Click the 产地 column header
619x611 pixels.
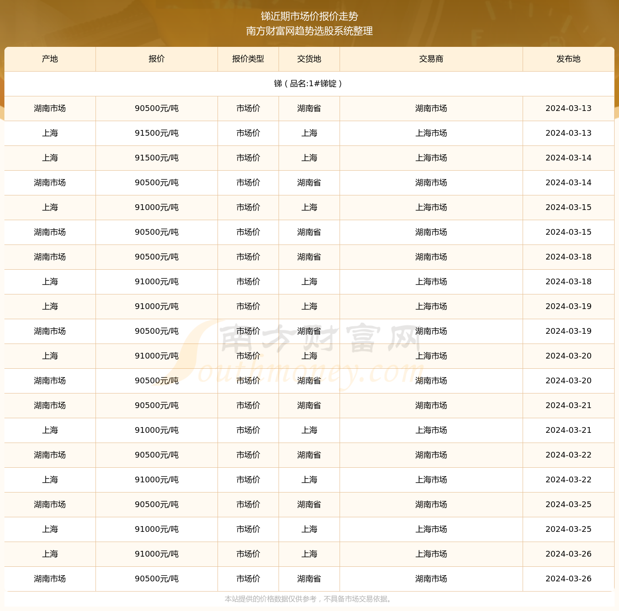click(50, 59)
